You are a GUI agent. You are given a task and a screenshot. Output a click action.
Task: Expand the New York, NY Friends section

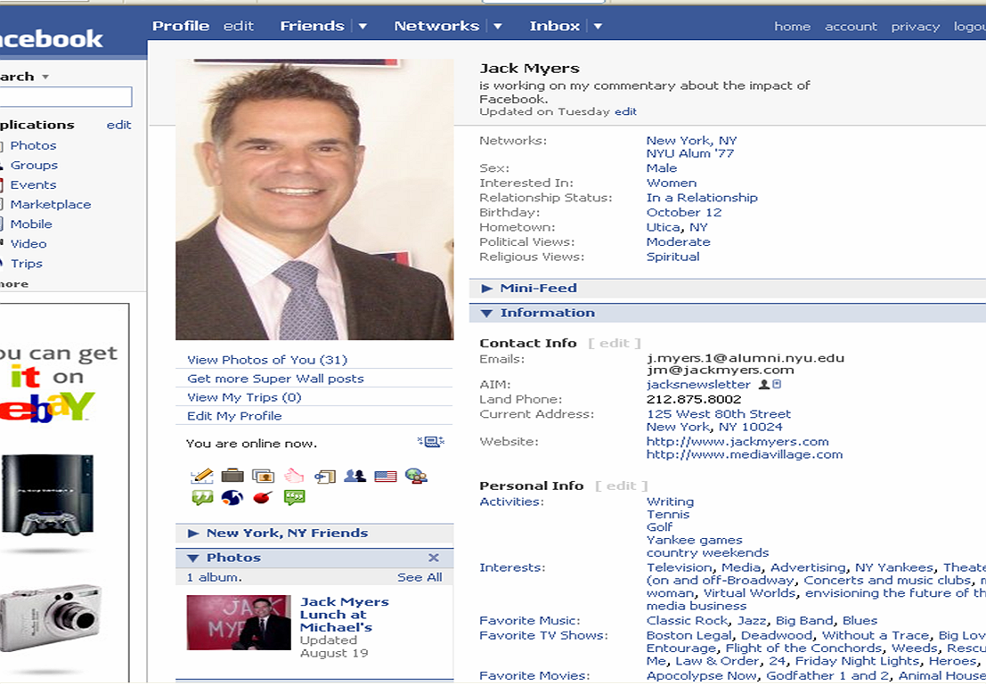point(193,533)
